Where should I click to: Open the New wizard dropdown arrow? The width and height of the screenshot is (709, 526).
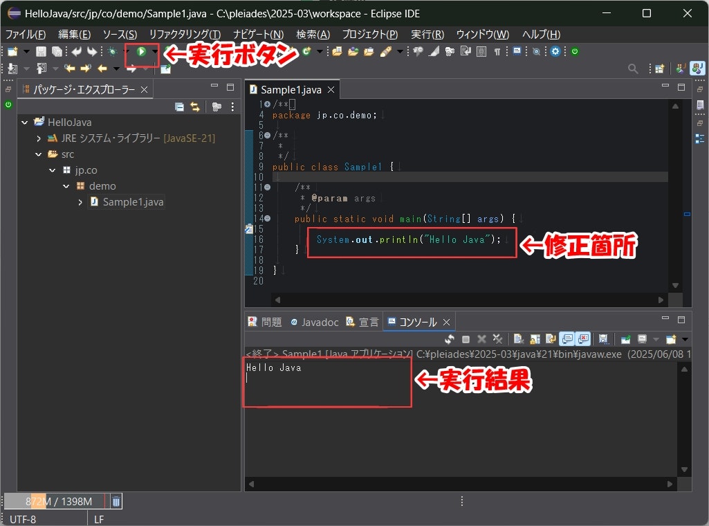pyautogui.click(x=26, y=51)
